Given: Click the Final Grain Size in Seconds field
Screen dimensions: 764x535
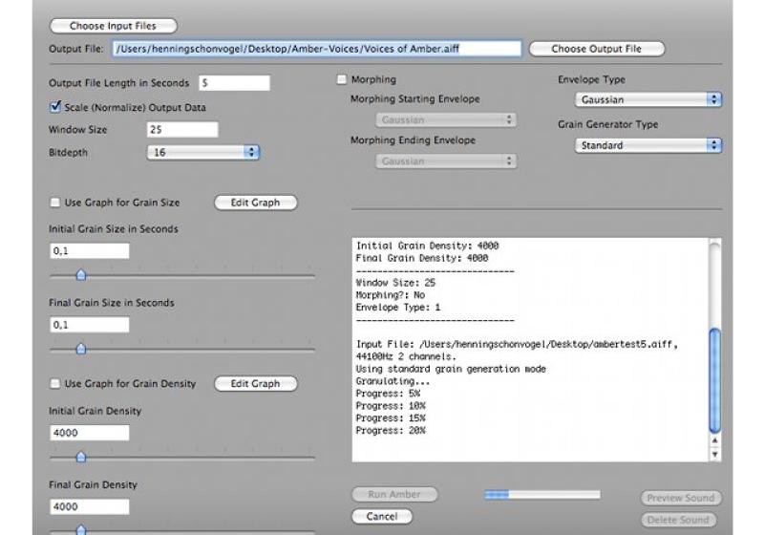Looking at the screenshot, I should click(89, 325).
